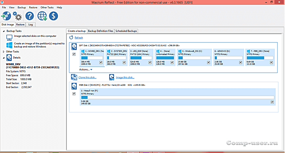This screenshot has width=285, height=153.
Task: Click the dollar sign purchase icon
Action: click(x=53, y=16)
